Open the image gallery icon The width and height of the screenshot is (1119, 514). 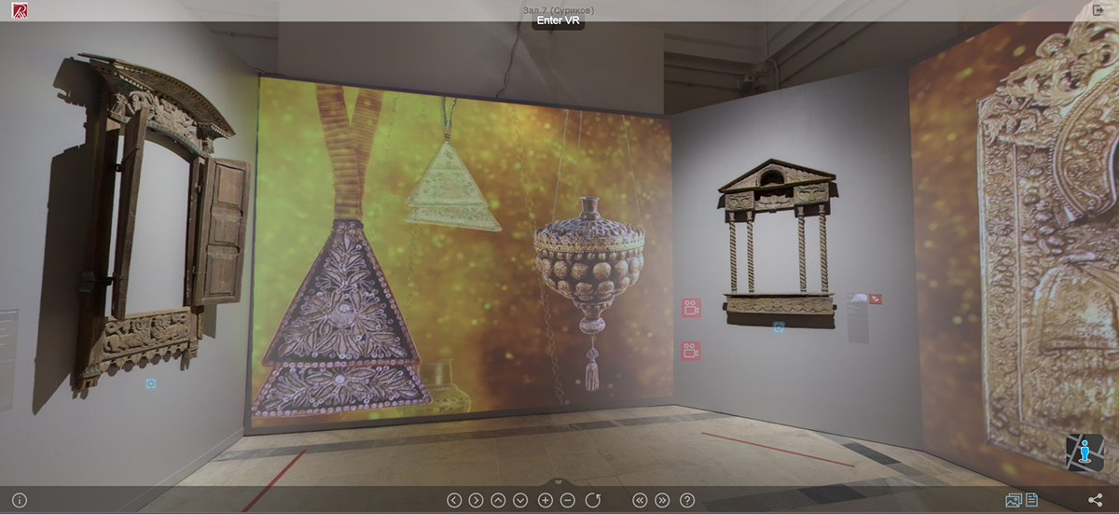tap(1014, 500)
